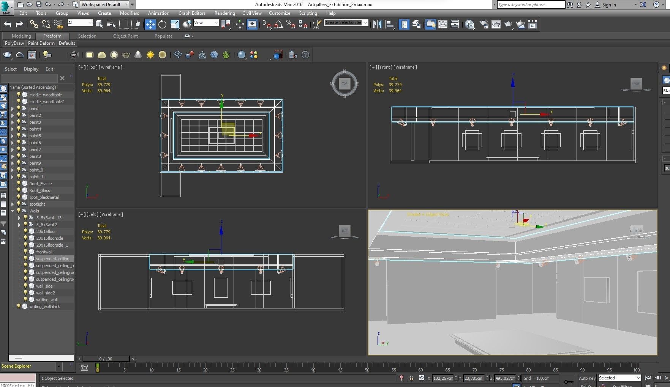Expand the 5_5x3wall_13 item
This screenshot has height=387, width=670.
tap(19, 217)
